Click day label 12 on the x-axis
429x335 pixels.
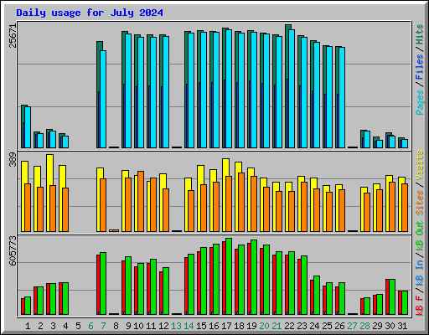tap(163, 326)
